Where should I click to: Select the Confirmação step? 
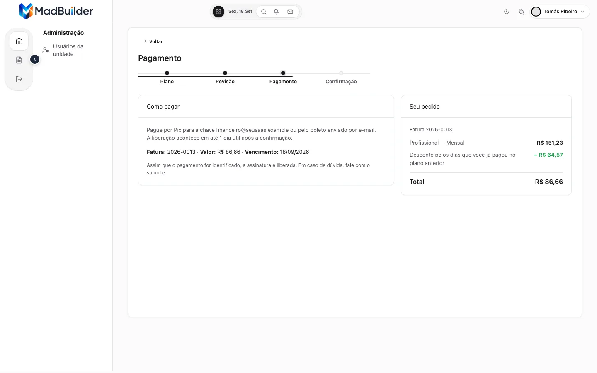[341, 78]
